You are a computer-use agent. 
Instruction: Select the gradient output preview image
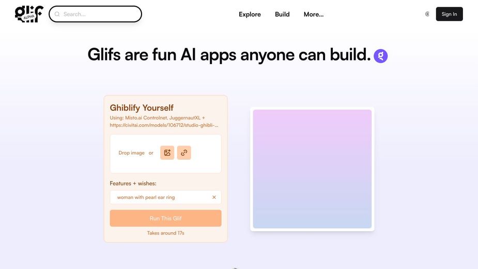pos(312,169)
